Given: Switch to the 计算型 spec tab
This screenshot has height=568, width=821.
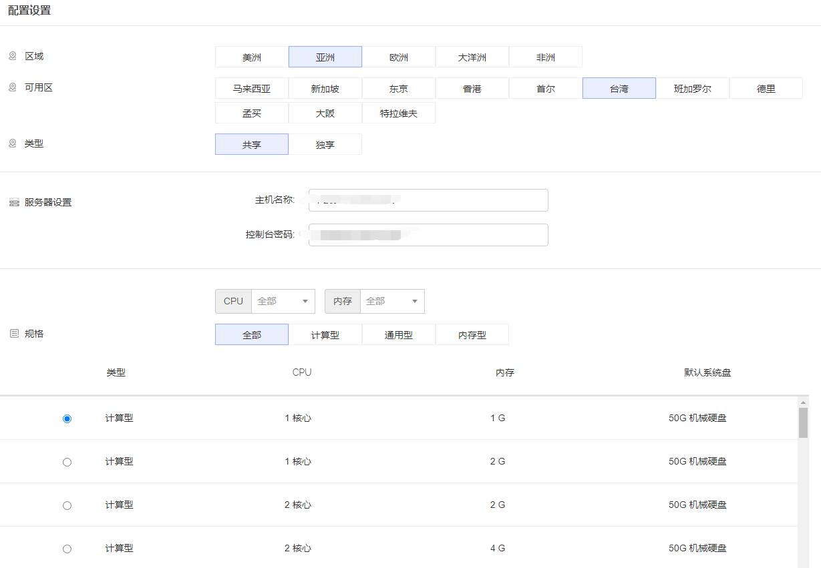Looking at the screenshot, I should pyautogui.click(x=325, y=335).
